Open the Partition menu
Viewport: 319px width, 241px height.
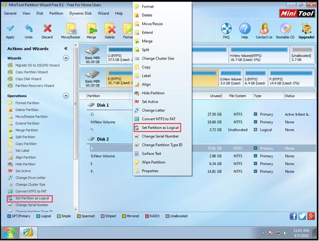tap(56, 13)
